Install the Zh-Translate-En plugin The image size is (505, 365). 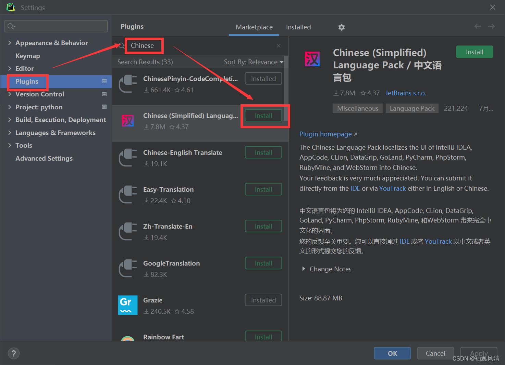[263, 226]
